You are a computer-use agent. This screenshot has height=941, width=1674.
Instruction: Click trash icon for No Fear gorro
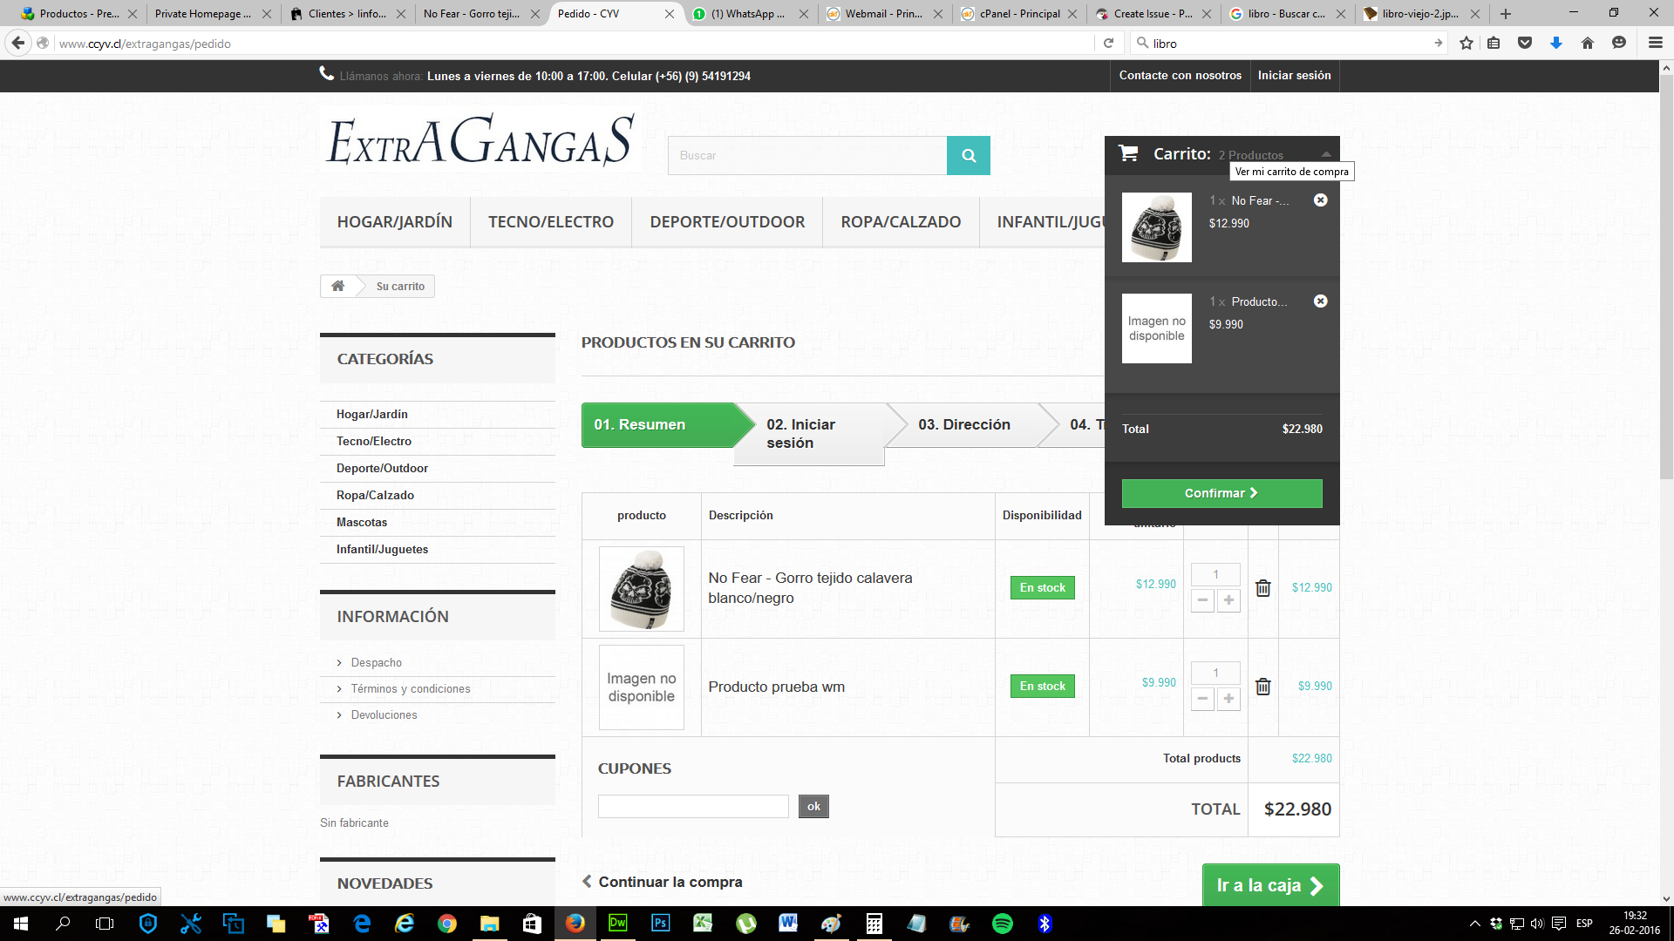coord(1262,588)
